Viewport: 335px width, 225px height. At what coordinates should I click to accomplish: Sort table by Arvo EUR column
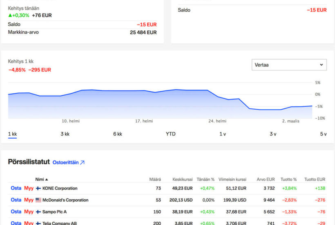click(266, 180)
